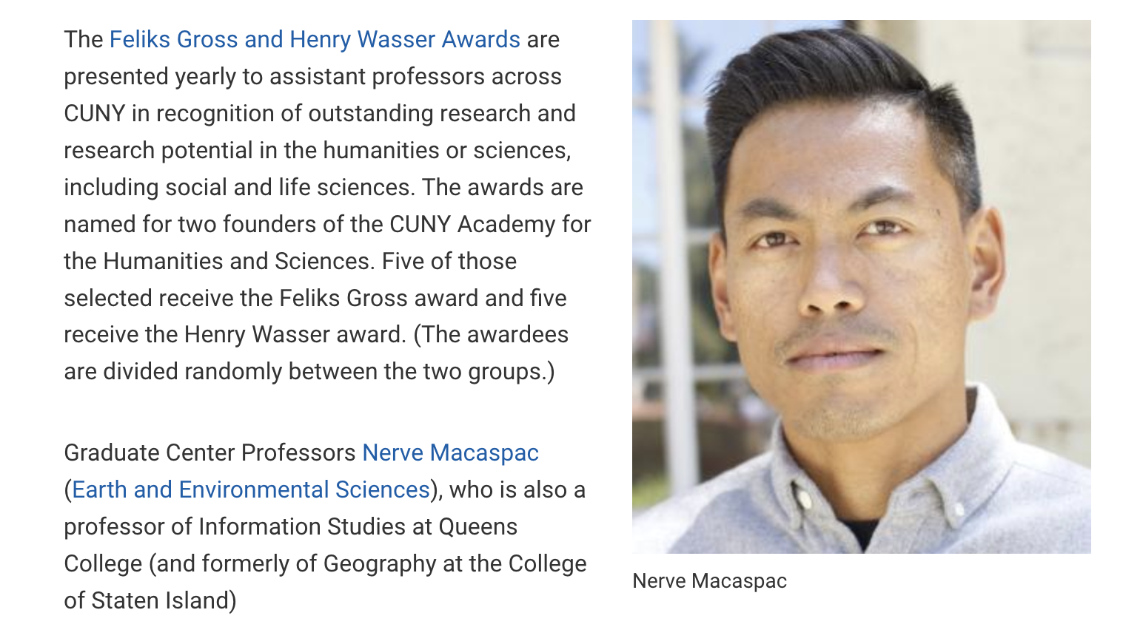
Task: Open the Feliks Gross and Henry Wasser Awards link
Action: click(315, 39)
